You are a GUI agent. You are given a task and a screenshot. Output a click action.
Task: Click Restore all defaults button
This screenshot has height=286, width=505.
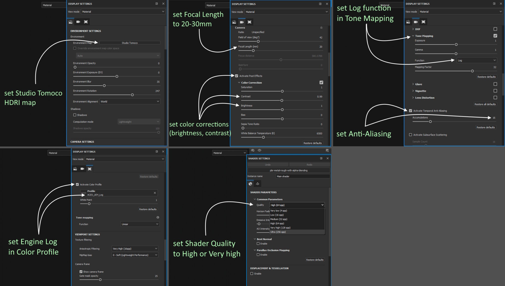coord(485,104)
